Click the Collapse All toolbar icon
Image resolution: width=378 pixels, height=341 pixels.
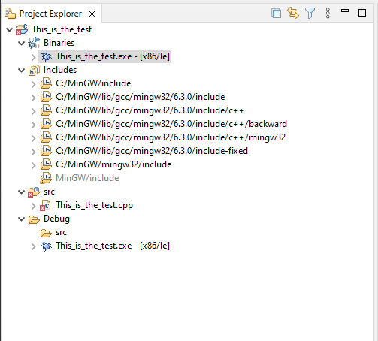pyautogui.click(x=276, y=14)
